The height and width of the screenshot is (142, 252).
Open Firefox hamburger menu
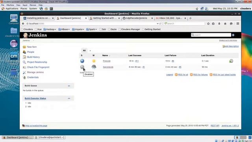click(238, 24)
